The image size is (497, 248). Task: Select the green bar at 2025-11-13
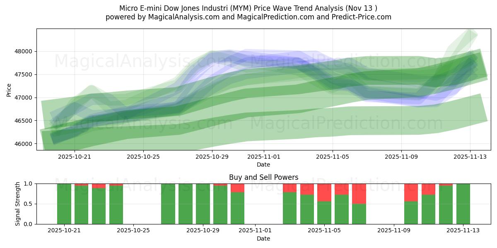click(x=463, y=203)
